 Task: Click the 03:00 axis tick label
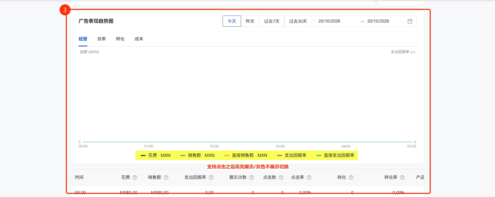click(x=280, y=146)
